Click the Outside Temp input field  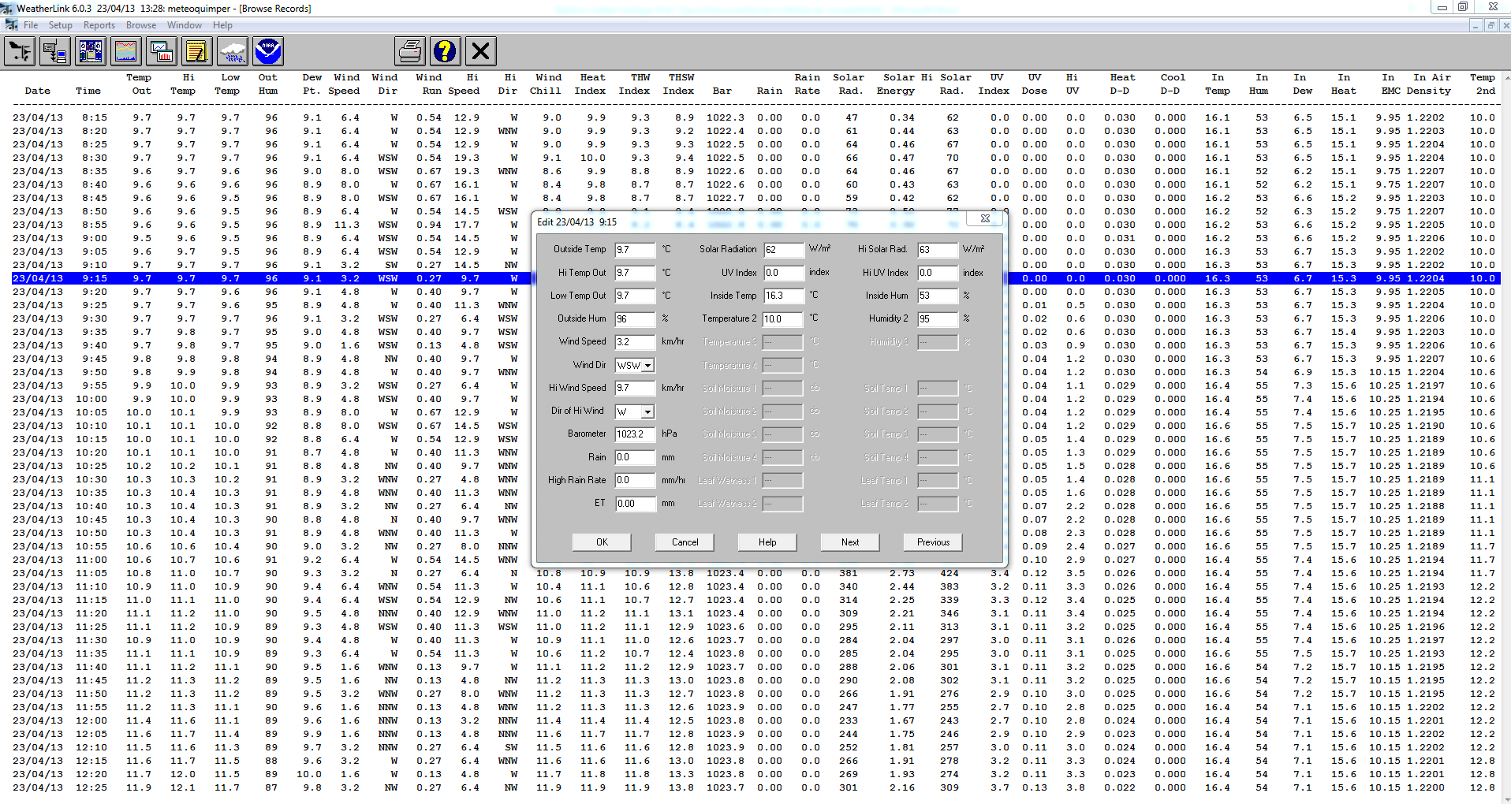tap(636, 250)
